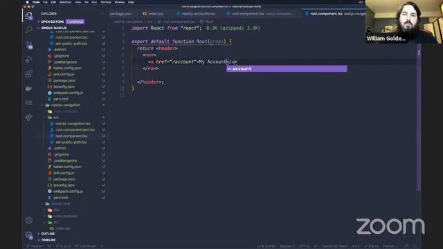Click errors and warnings count in status bar

tap(64, 246)
